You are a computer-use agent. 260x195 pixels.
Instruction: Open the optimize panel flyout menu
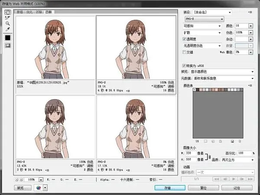[250, 12]
